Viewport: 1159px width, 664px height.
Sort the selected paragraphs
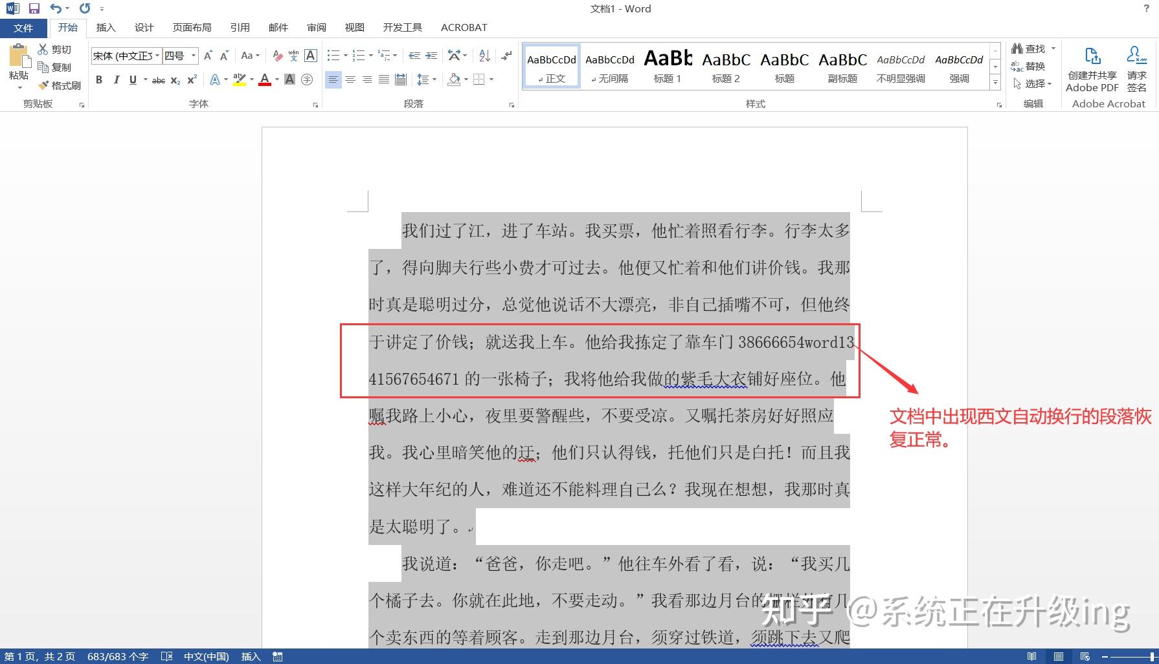tap(484, 56)
